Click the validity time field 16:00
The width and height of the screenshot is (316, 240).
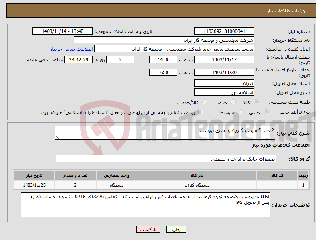[x=163, y=72]
